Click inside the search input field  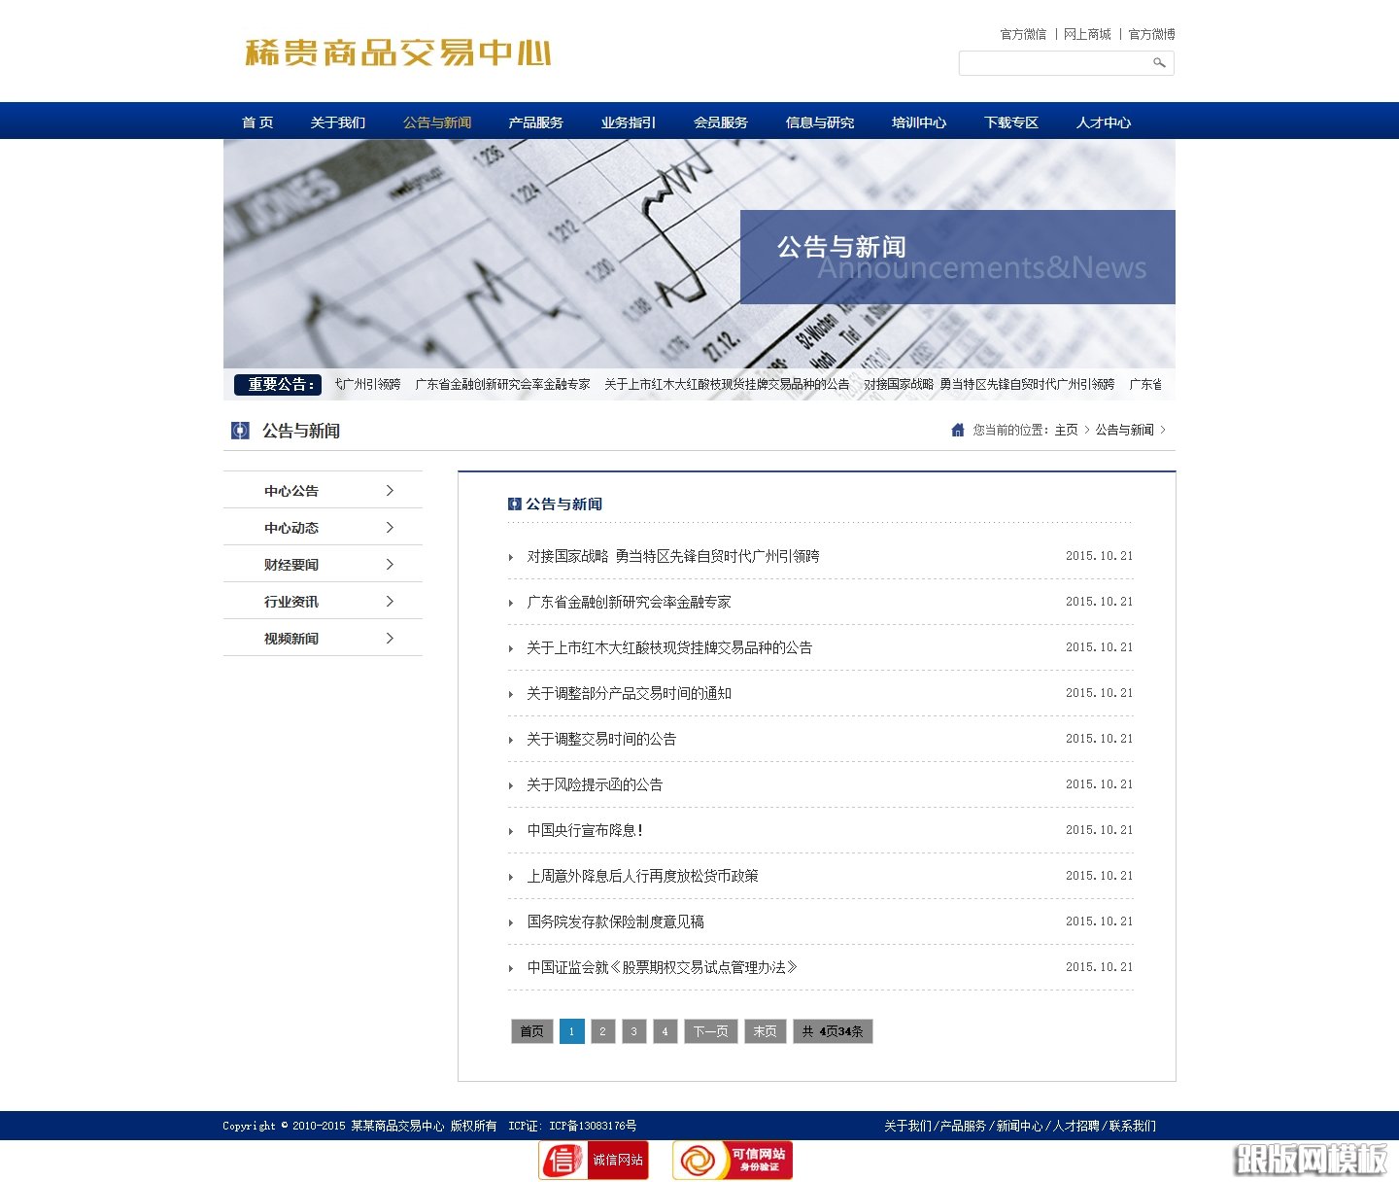1049,63
